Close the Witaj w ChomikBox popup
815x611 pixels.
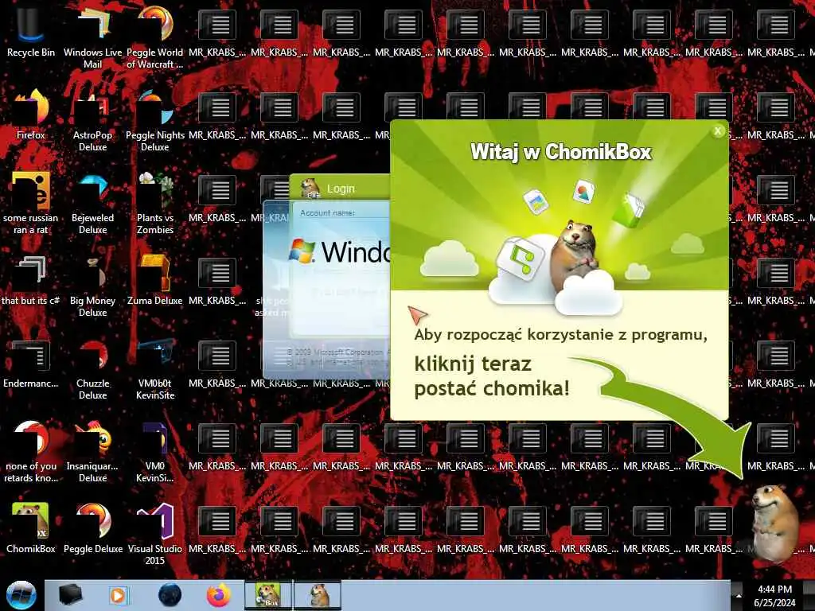tap(718, 131)
